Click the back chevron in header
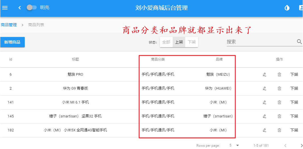303x149 pixels. click(x=19, y=8)
